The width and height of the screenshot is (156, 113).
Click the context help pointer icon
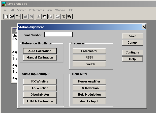(70, 16)
